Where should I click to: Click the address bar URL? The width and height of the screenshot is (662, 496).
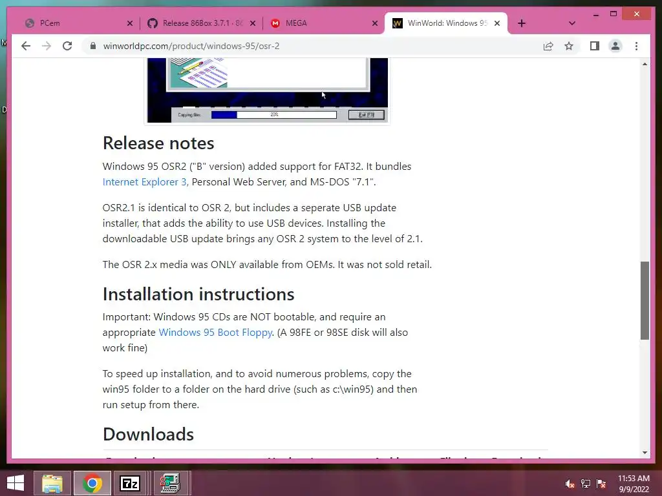[191, 46]
